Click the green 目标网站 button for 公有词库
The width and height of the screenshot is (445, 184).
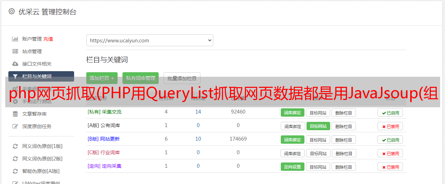318,126
